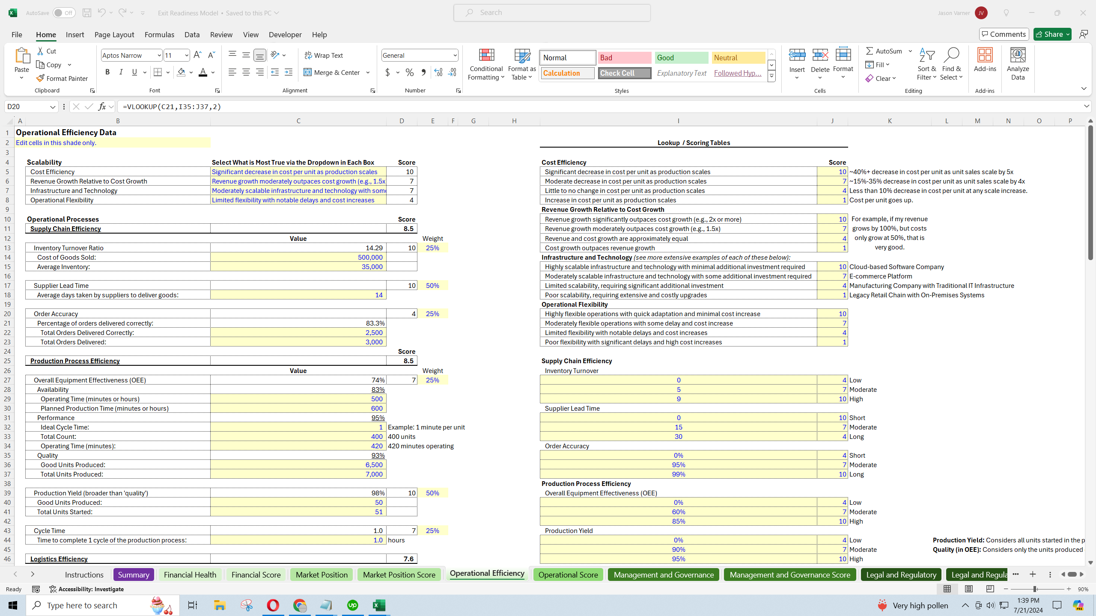This screenshot has width=1096, height=616.
Task: Select the Center align icon
Action: (246, 72)
